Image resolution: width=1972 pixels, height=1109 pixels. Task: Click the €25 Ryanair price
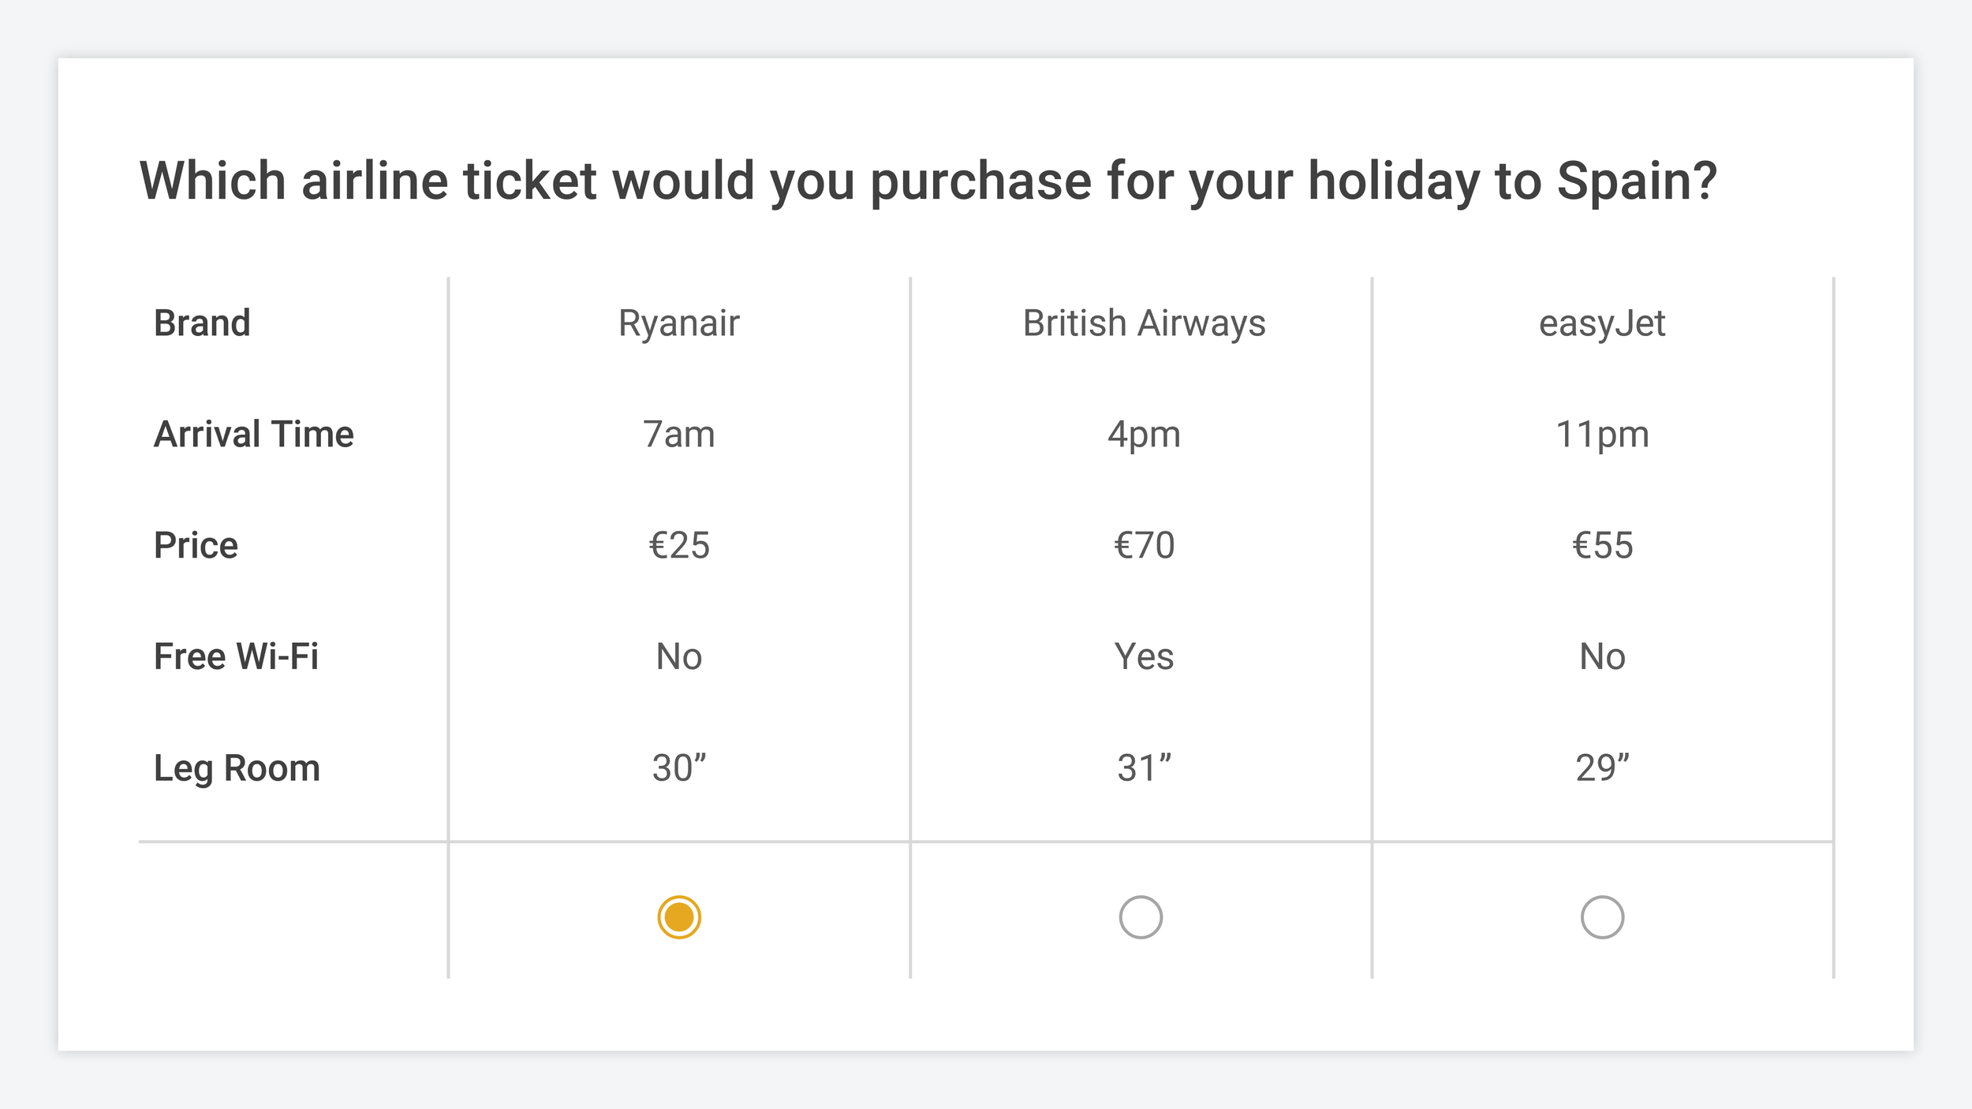tap(679, 546)
